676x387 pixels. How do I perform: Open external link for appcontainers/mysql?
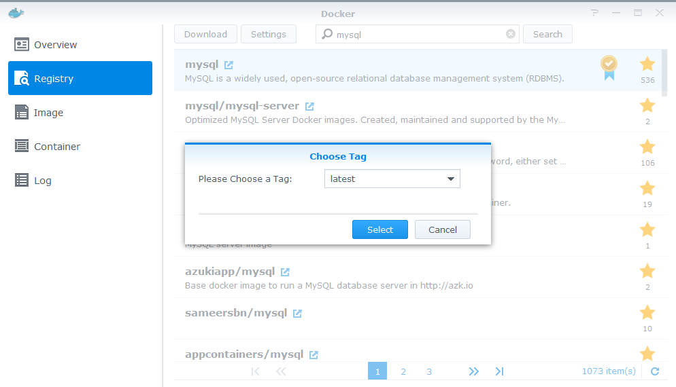point(314,354)
